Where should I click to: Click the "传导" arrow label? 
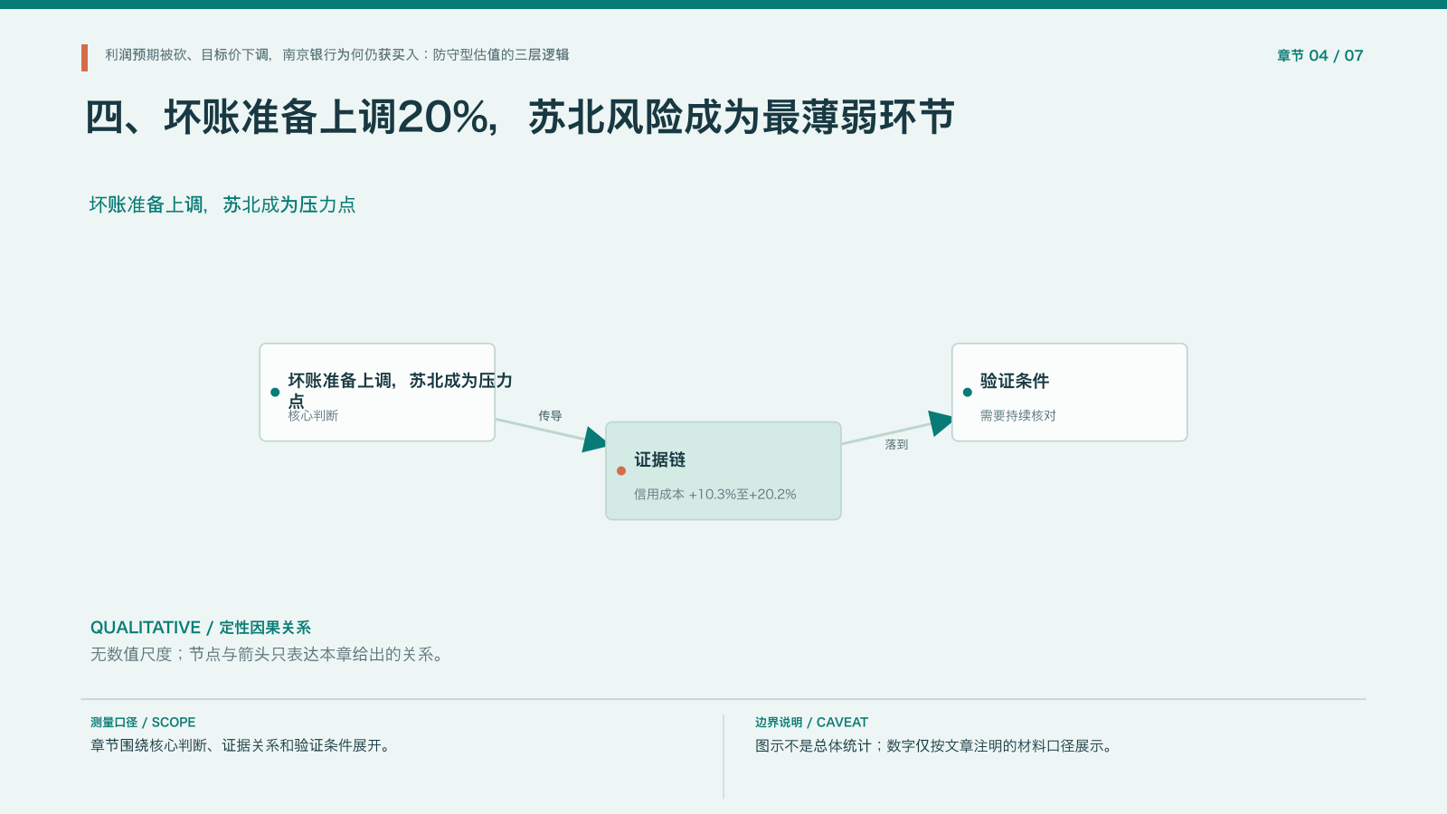[550, 415]
